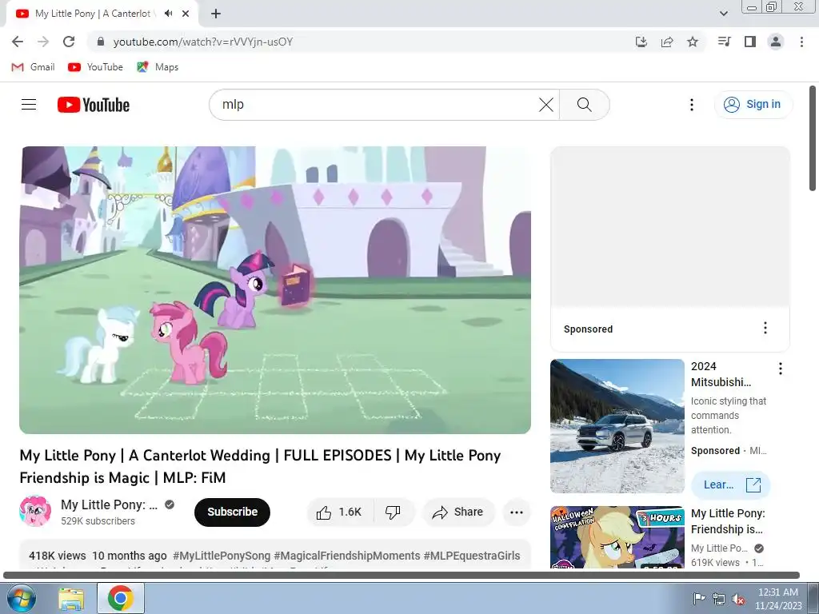
Task: Open options for 2024 Mitsubishi ad
Action: point(781,369)
